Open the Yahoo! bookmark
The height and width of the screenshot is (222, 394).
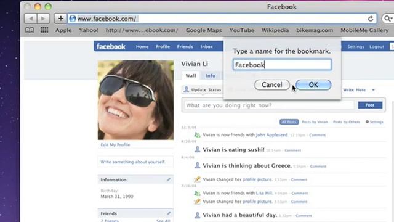point(89,30)
